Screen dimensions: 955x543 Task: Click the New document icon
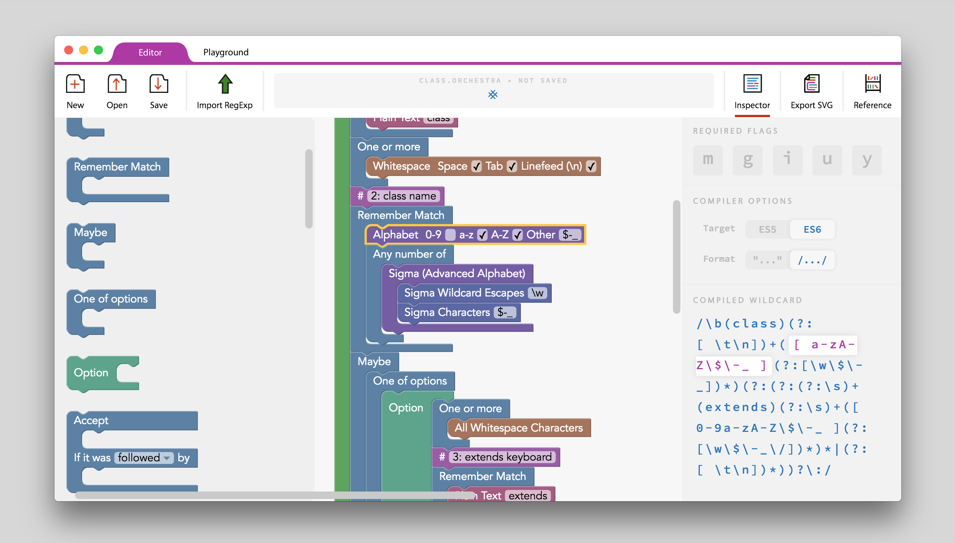(x=75, y=84)
